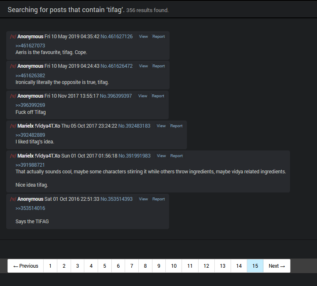Jump to results page 11
This screenshot has width=317, height=286.
pos(190,266)
